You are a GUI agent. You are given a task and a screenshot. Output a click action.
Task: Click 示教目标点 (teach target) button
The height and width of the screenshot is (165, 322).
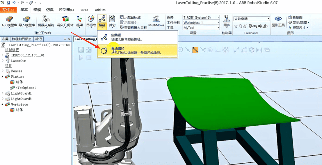(x=130, y=17)
